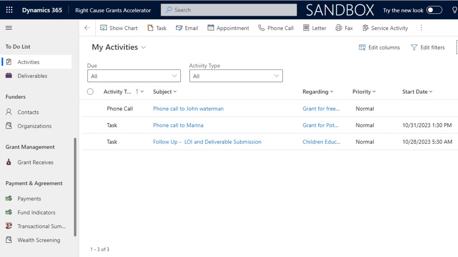Image resolution: width=458 pixels, height=257 pixels.
Task: Open the My Activities view selector
Action: [119, 47]
